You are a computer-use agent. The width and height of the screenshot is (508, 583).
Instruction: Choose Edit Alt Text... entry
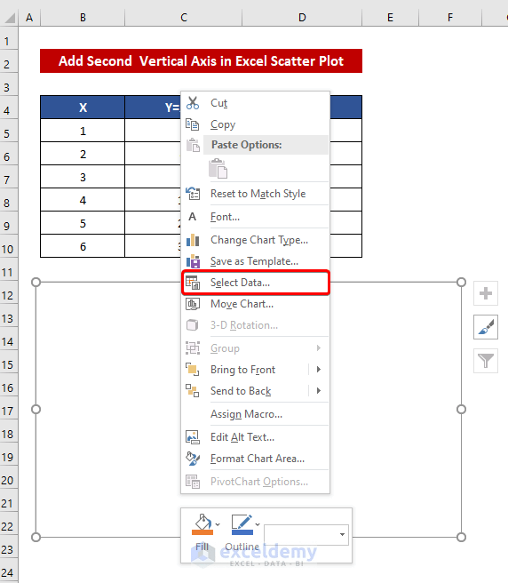[255, 437]
